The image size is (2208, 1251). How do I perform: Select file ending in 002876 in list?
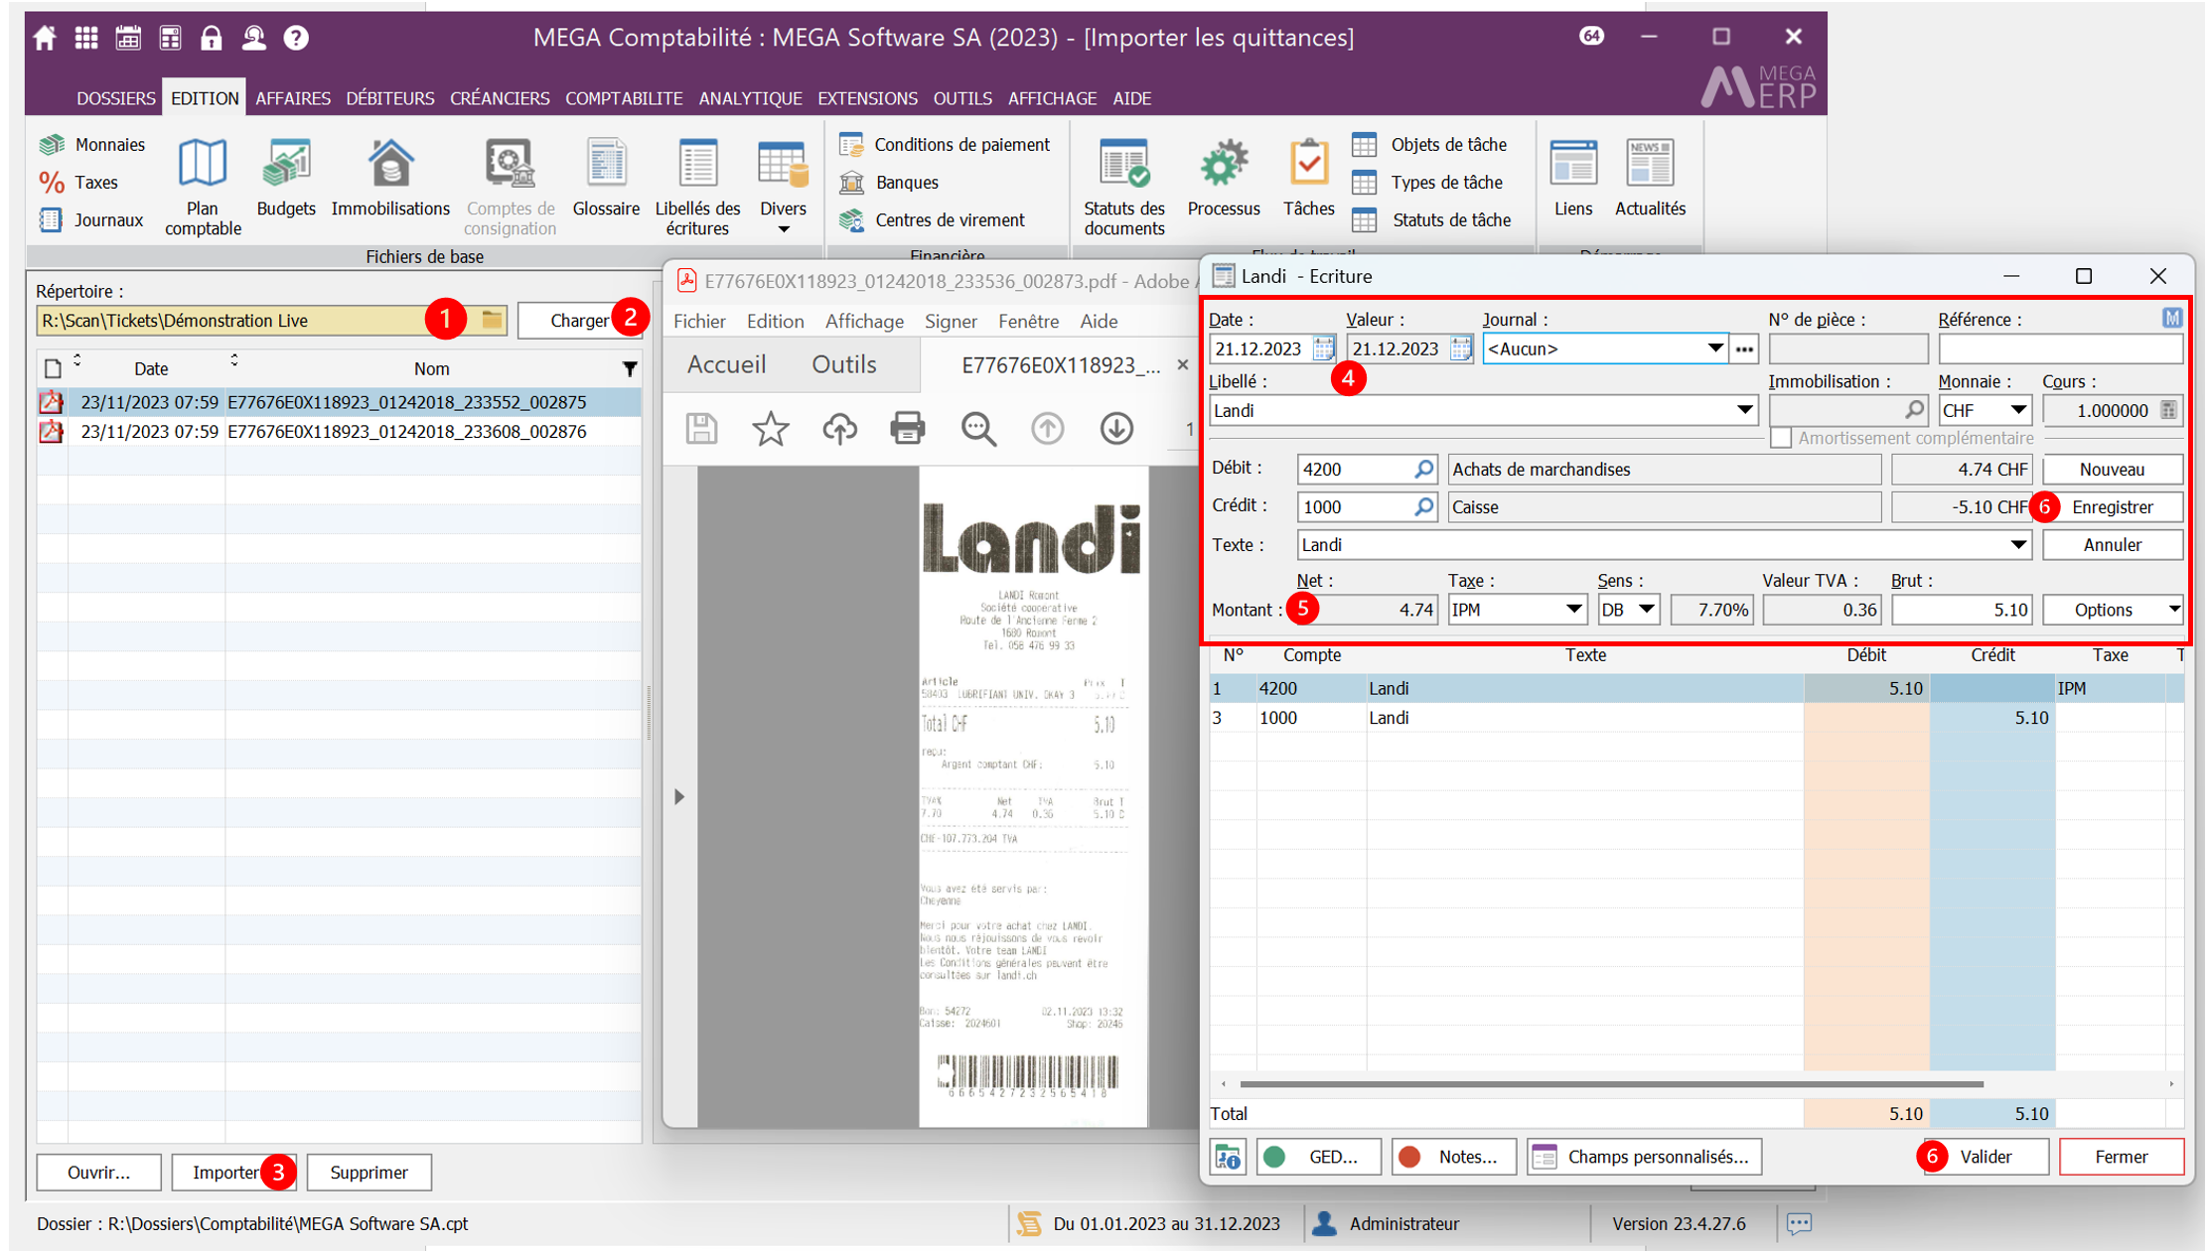tap(406, 432)
